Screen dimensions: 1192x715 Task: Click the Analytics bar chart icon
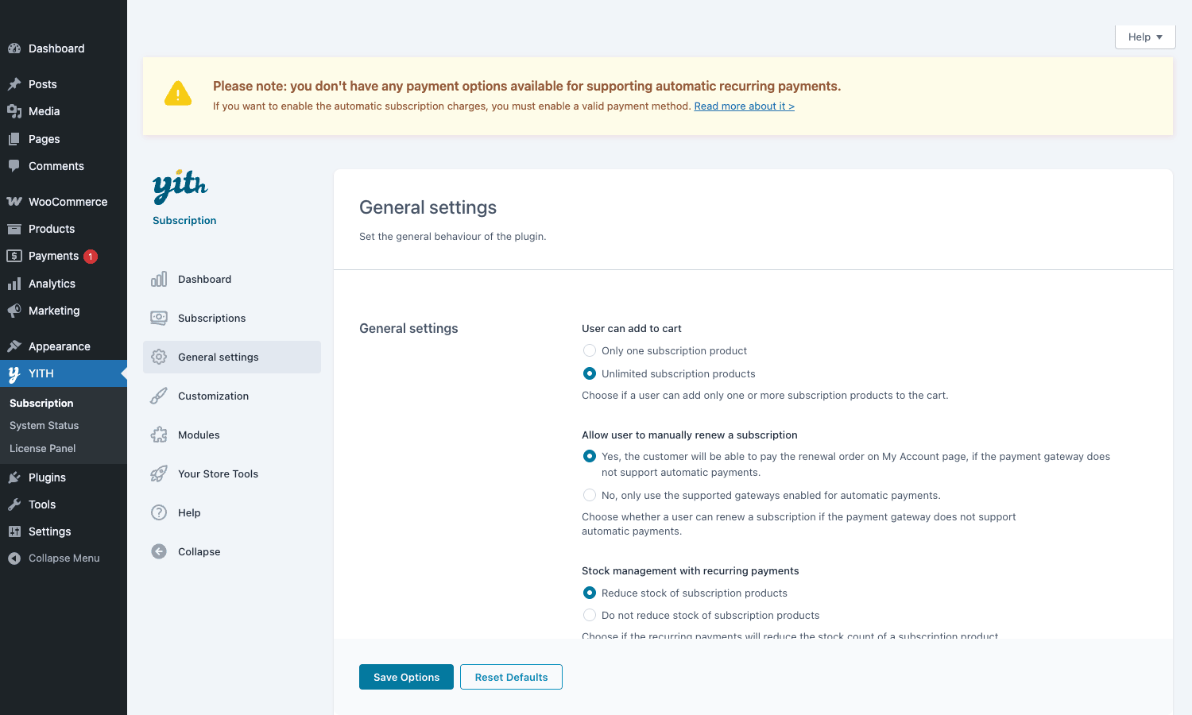tap(14, 284)
